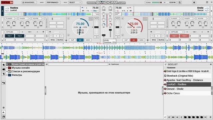Click the filter folder icon in browser sidebar
Image resolution: width=213 pixels, height=120 pixels.
tap(4, 74)
